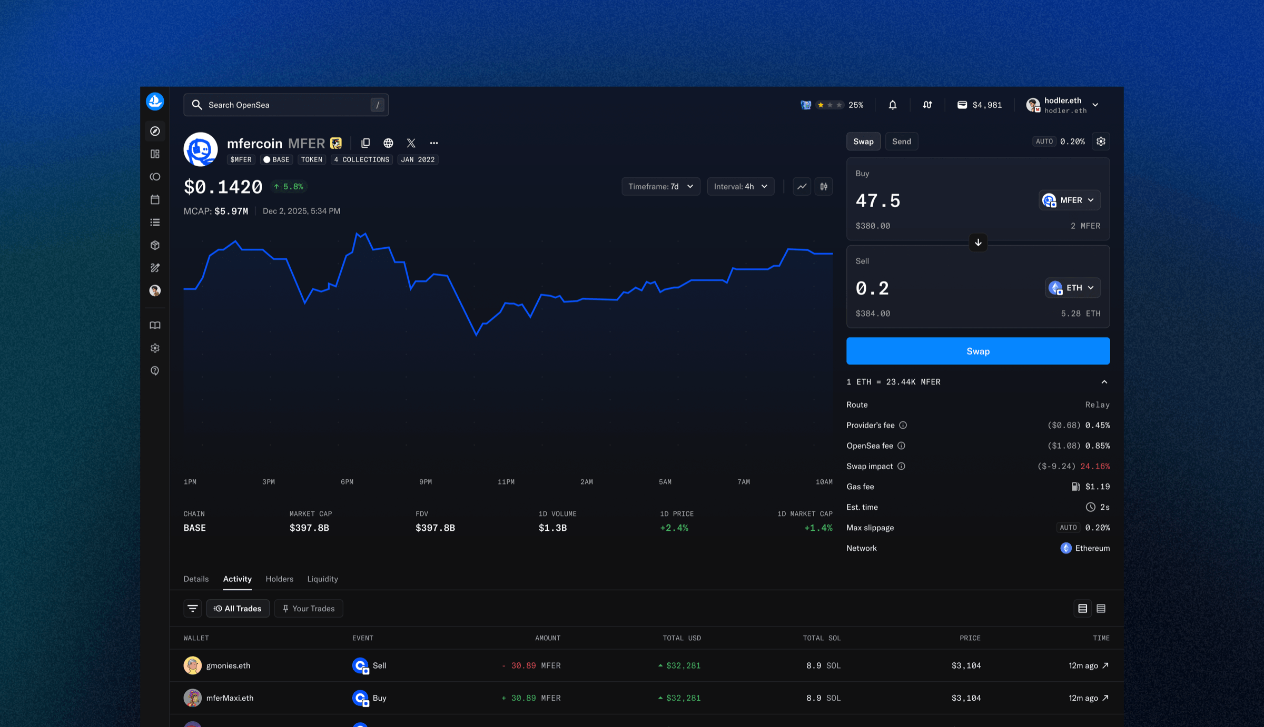This screenshot has height=727, width=1264.
Task: Switch to the Details tab
Action: pos(196,579)
